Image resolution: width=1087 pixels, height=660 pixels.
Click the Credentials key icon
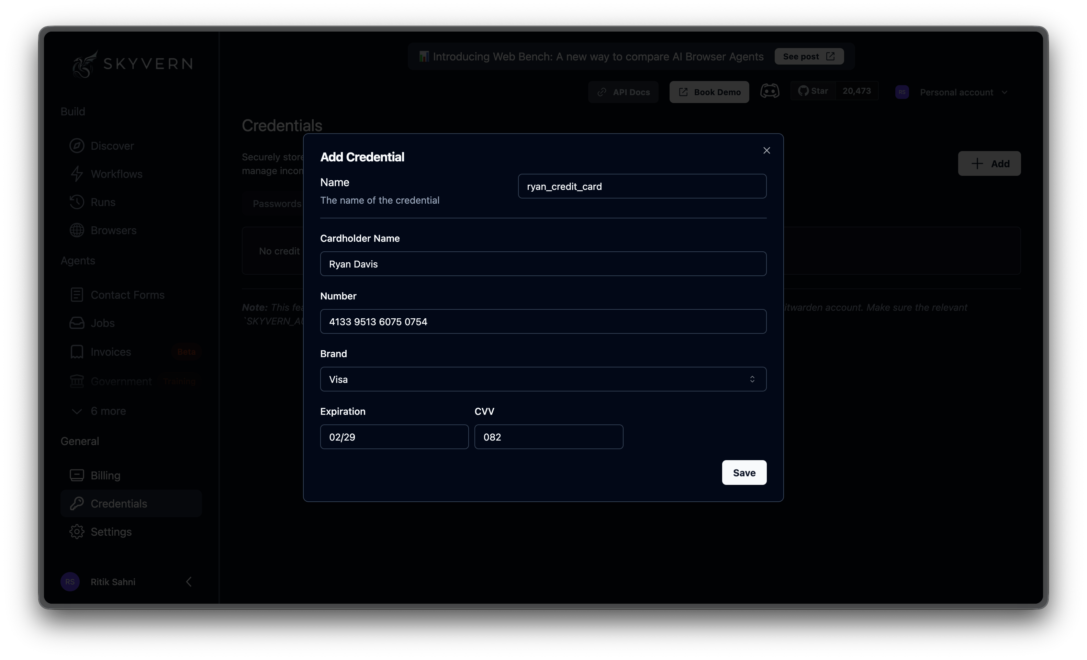(77, 503)
